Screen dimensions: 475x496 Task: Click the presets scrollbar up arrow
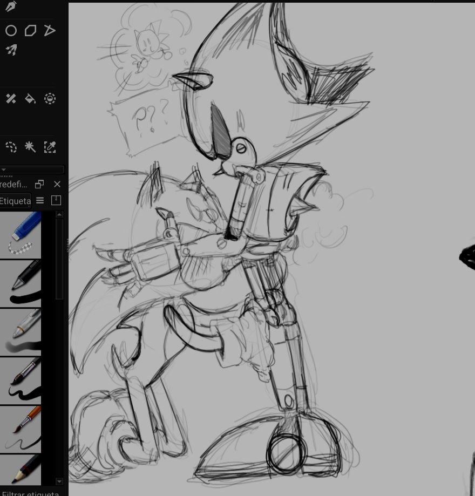coord(59,214)
